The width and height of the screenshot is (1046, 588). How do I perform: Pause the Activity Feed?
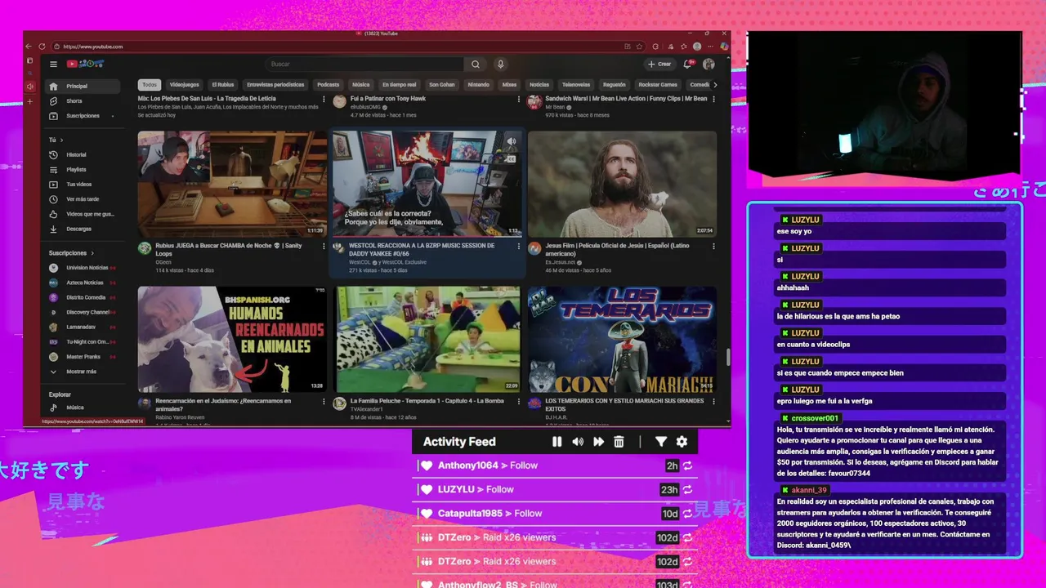point(557,442)
